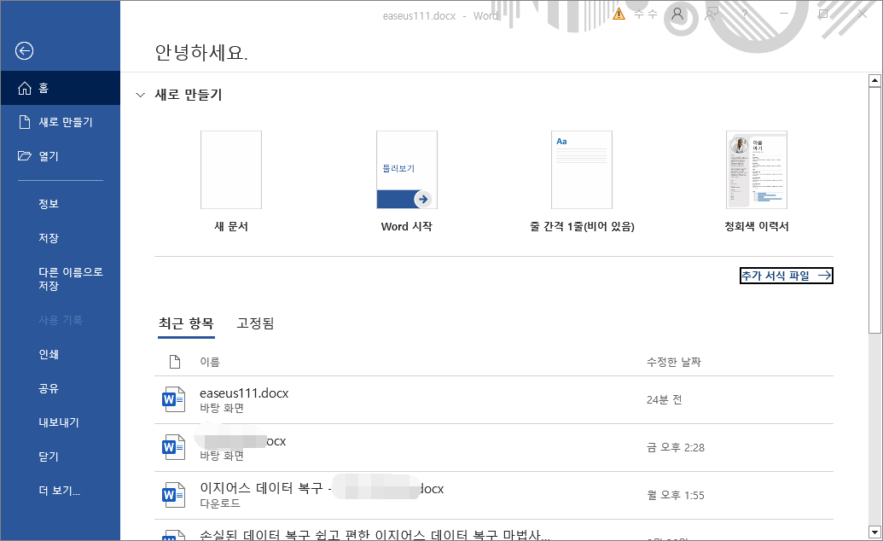Click the scrollbar up arrow on the right

(x=875, y=80)
